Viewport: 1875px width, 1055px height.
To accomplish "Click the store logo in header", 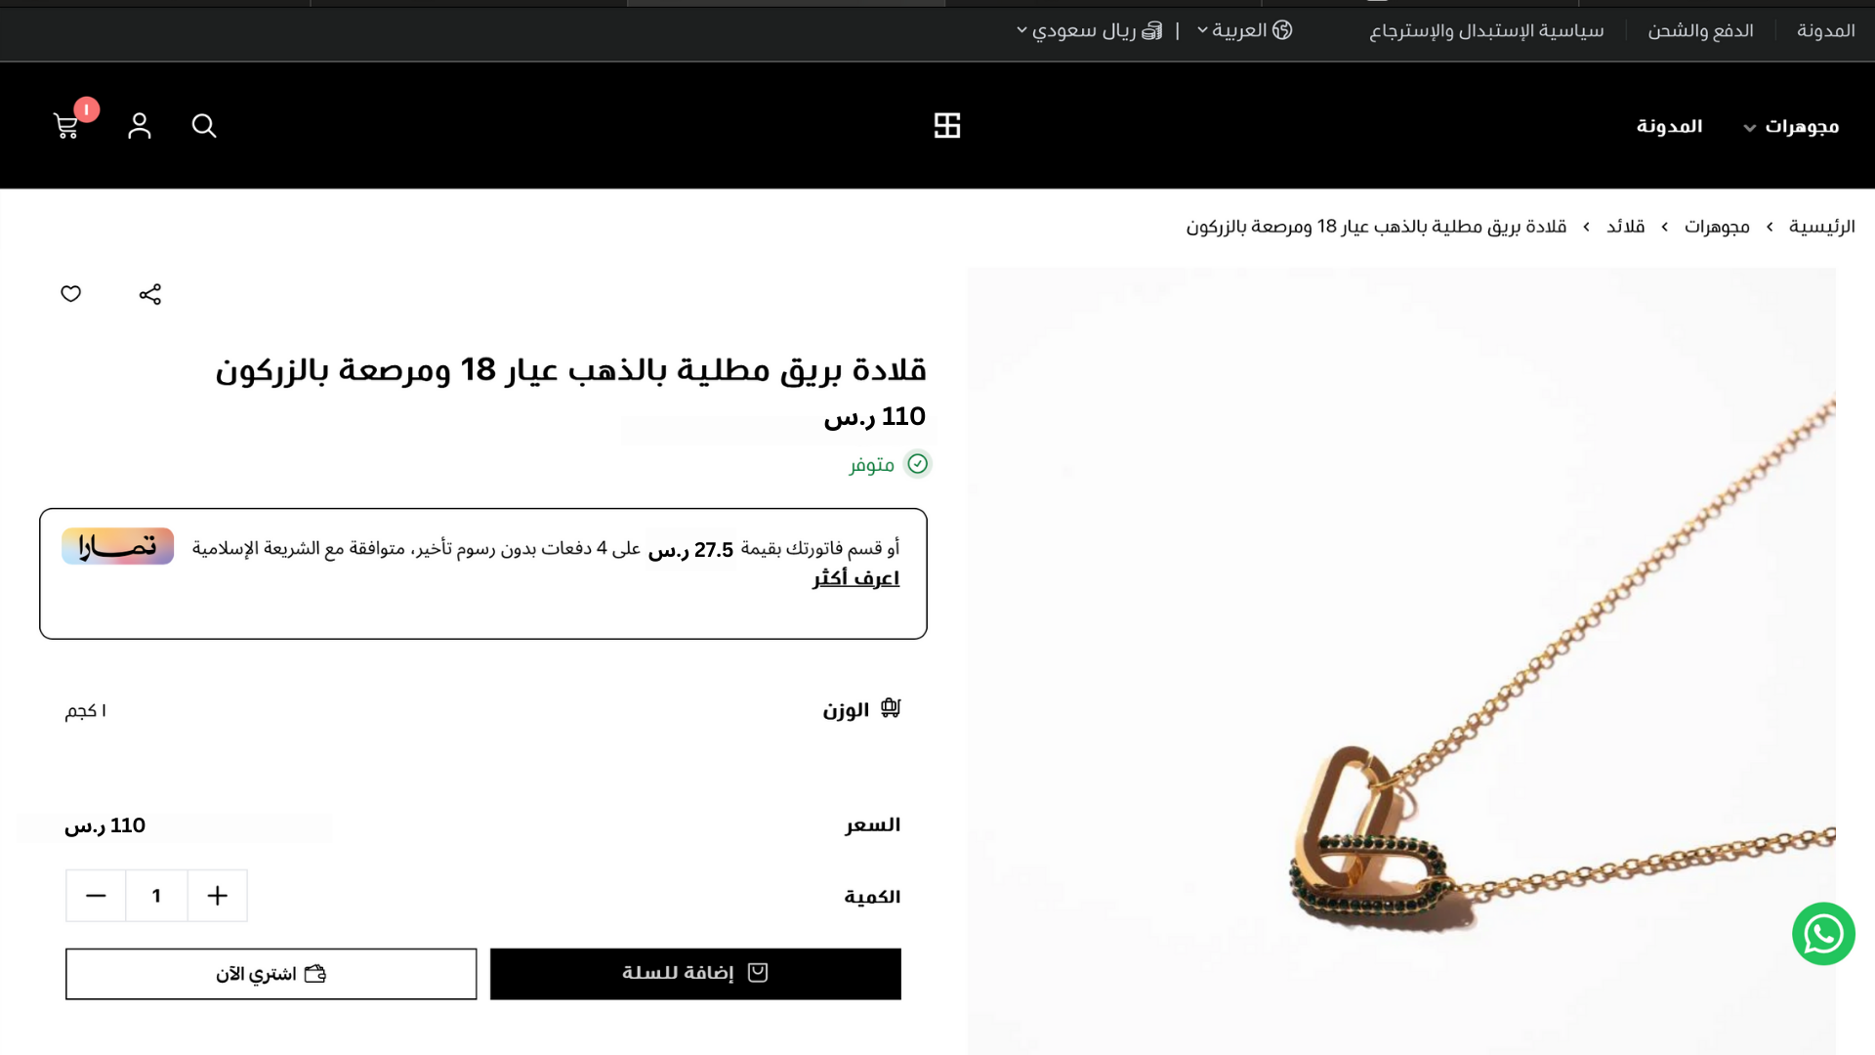I will pyautogui.click(x=947, y=126).
